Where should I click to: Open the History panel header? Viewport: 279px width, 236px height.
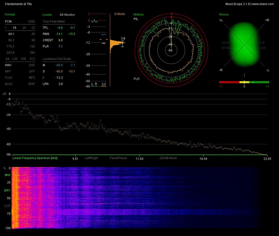138,15
